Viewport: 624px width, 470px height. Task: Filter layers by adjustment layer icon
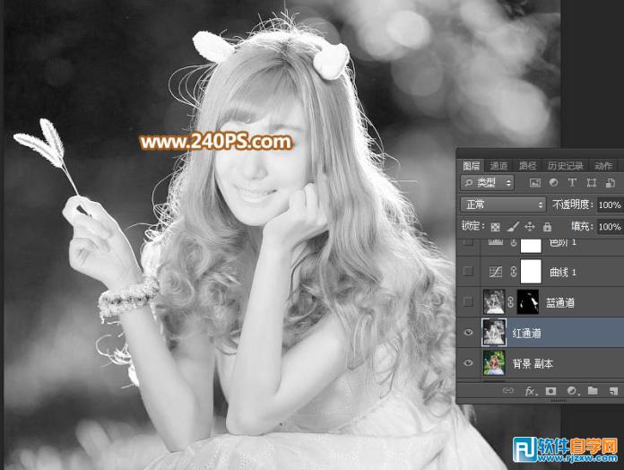click(x=553, y=183)
